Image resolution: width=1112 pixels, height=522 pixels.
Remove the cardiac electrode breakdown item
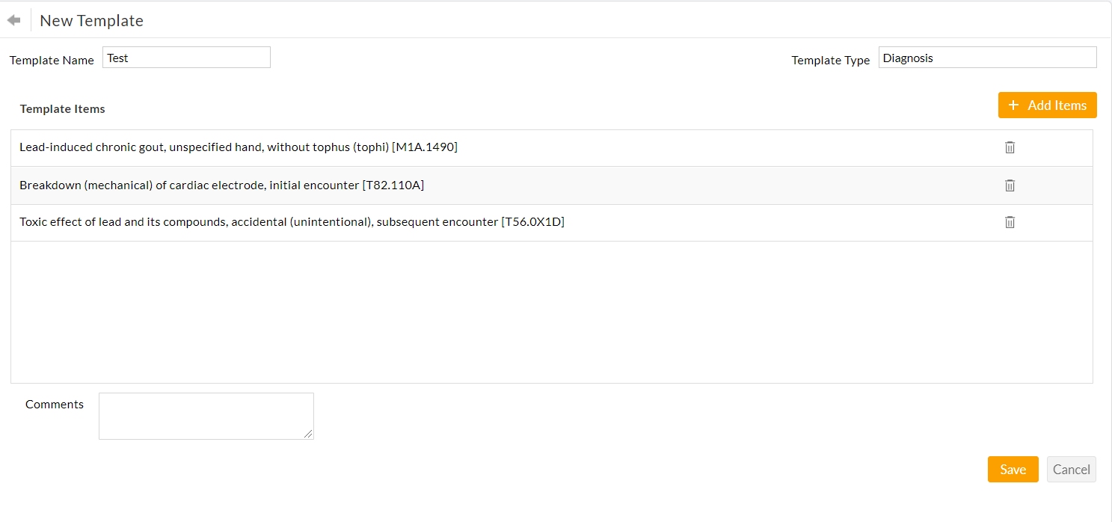coord(1010,185)
